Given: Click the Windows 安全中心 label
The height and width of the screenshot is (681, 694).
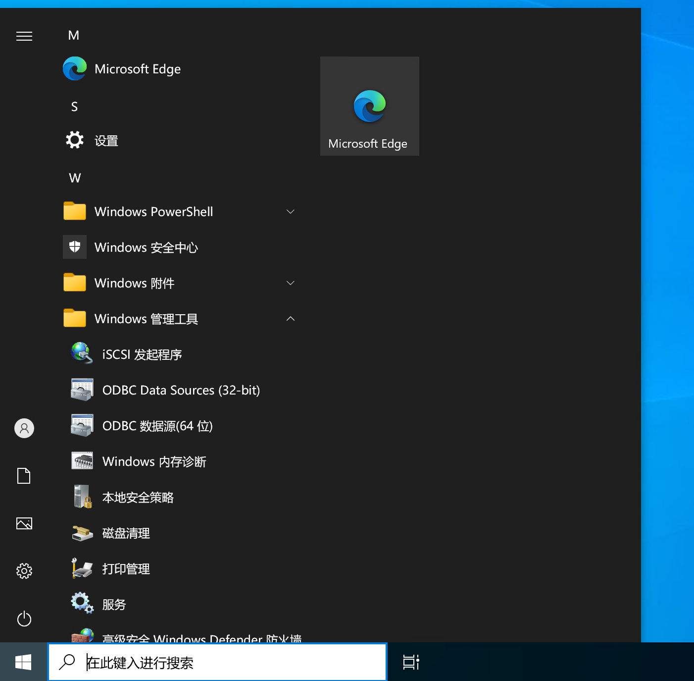Looking at the screenshot, I should [x=147, y=247].
